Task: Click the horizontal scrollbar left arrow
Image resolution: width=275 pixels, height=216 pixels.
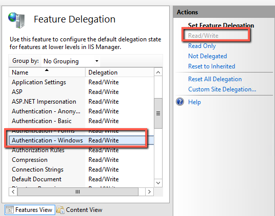Action: point(13,192)
